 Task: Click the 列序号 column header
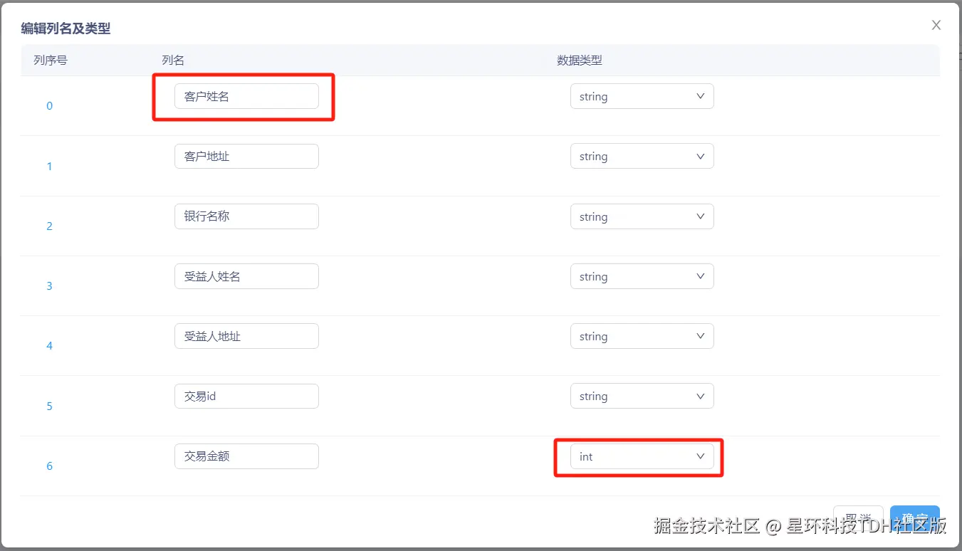point(49,60)
